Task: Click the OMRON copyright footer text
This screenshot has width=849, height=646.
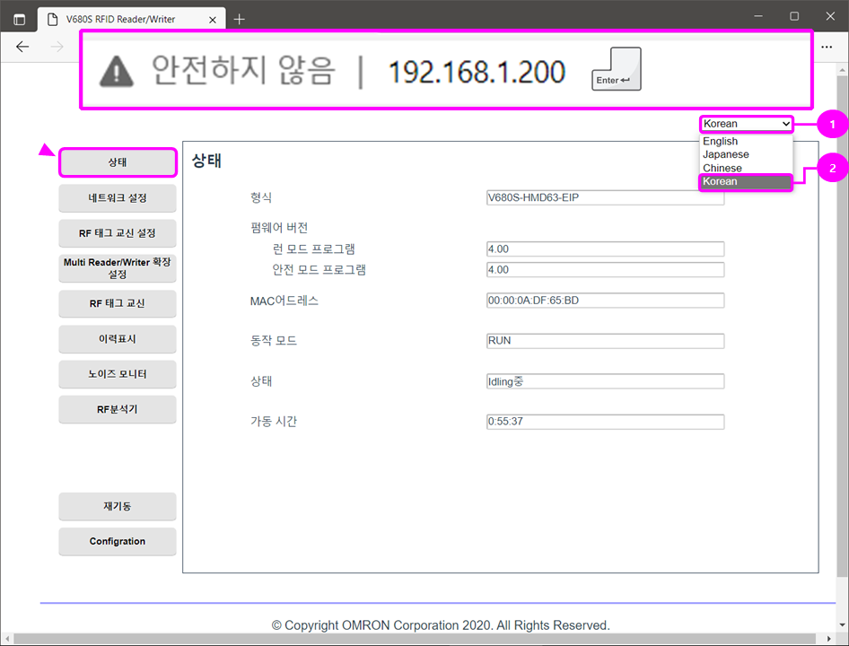Action: click(441, 625)
